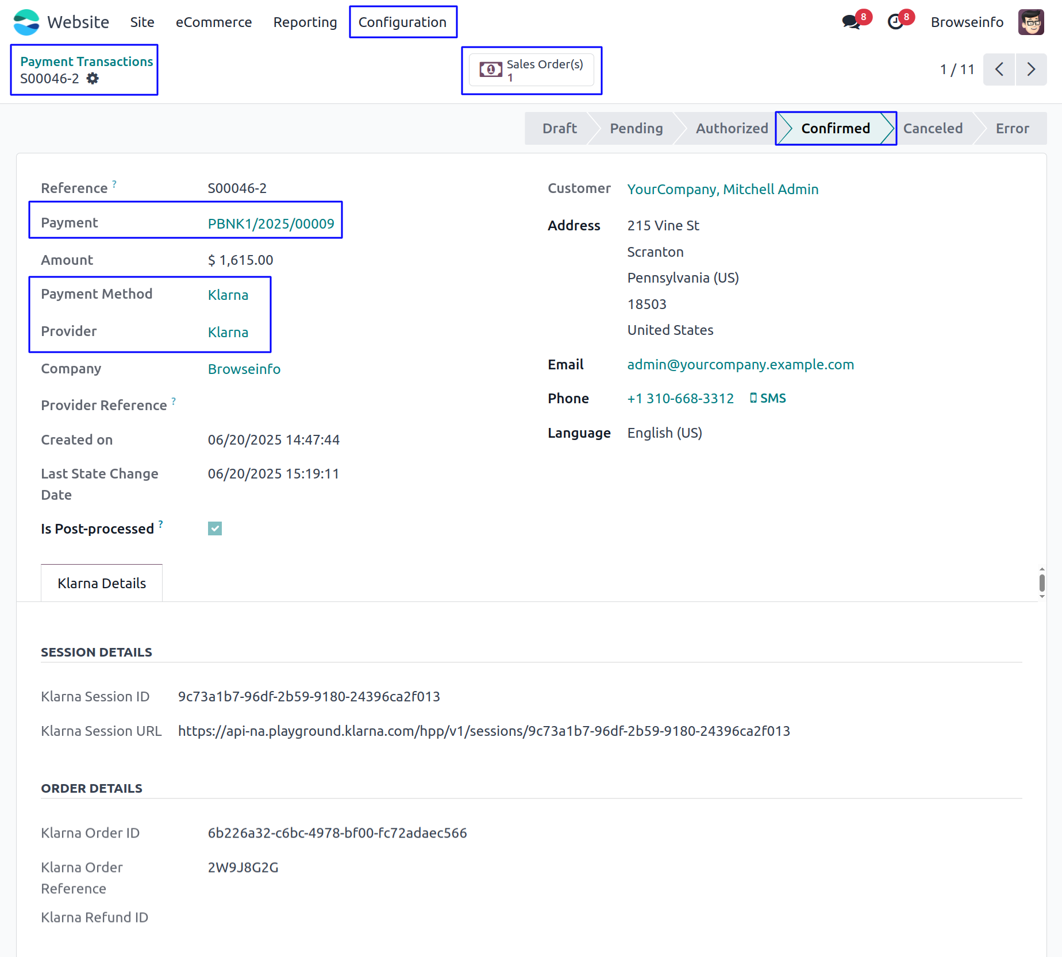Open the conversations chat bubble icon
This screenshot has width=1062, height=957.
[851, 22]
